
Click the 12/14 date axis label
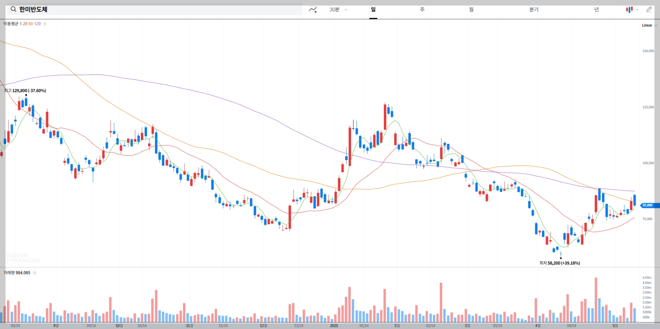pyautogui.click(x=299, y=326)
